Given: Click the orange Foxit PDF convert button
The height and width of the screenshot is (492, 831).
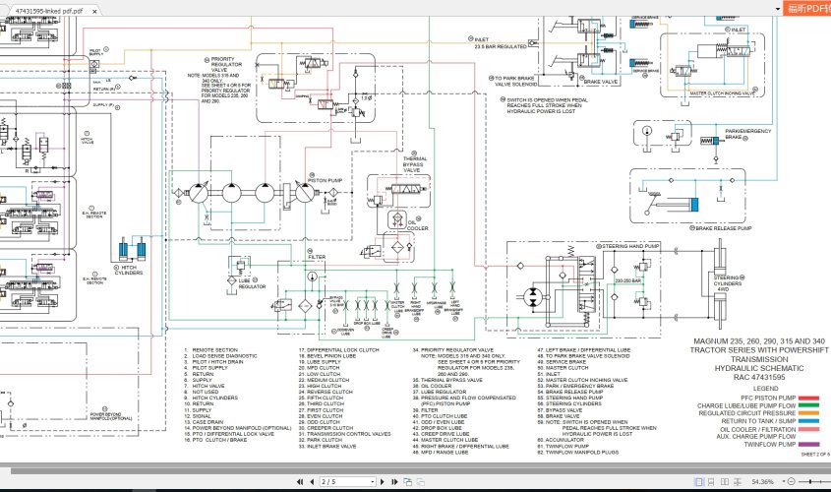Looking at the screenshot, I should [x=806, y=8].
